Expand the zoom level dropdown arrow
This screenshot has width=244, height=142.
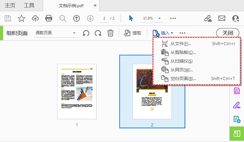tap(160, 18)
